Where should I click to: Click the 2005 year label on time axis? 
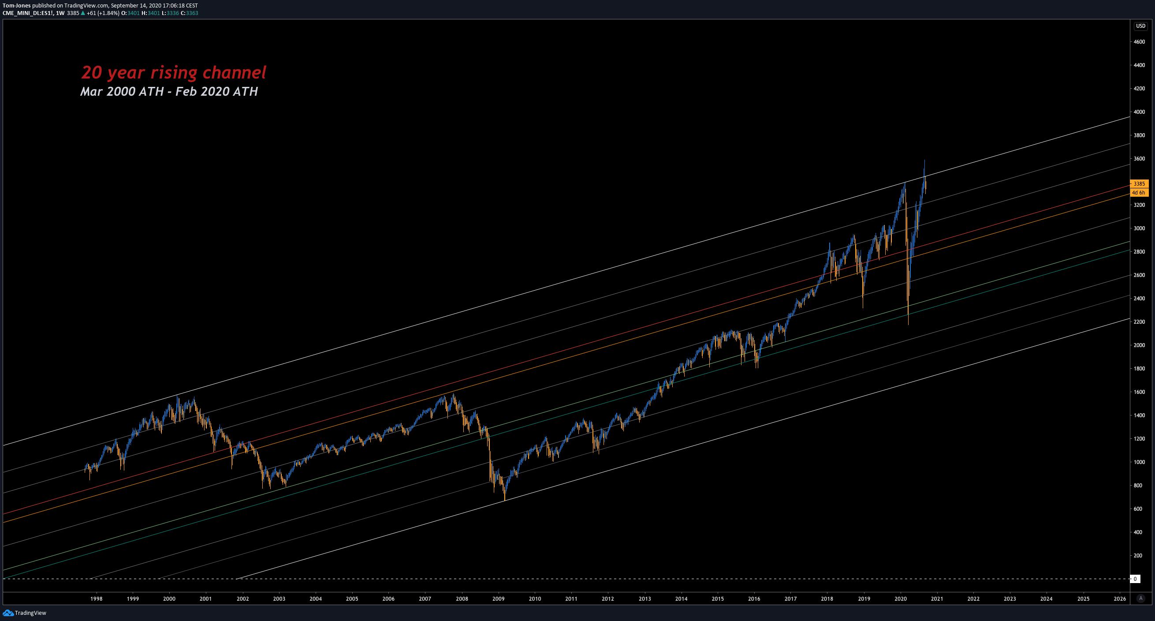(352, 599)
